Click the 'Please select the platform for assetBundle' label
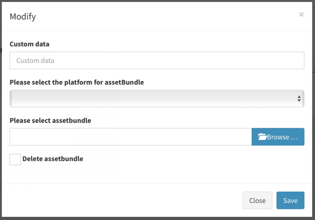Screen dimensions: 315x220 (77, 82)
